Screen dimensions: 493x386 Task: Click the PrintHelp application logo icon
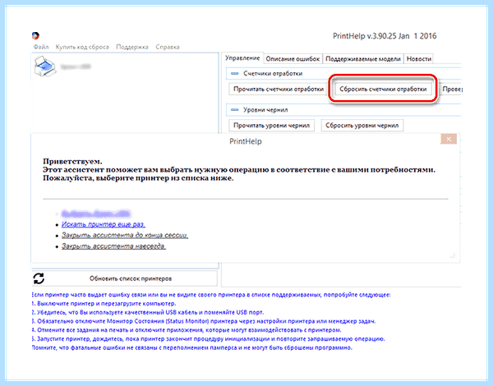coord(35,35)
